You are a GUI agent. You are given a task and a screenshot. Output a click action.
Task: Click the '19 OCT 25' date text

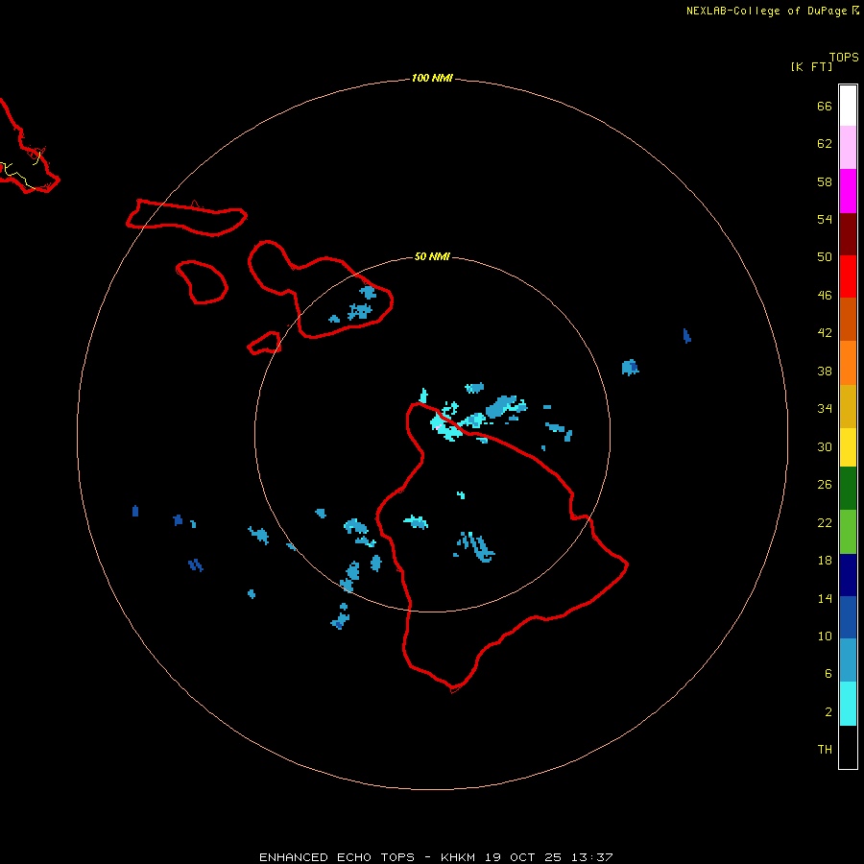pos(523,857)
